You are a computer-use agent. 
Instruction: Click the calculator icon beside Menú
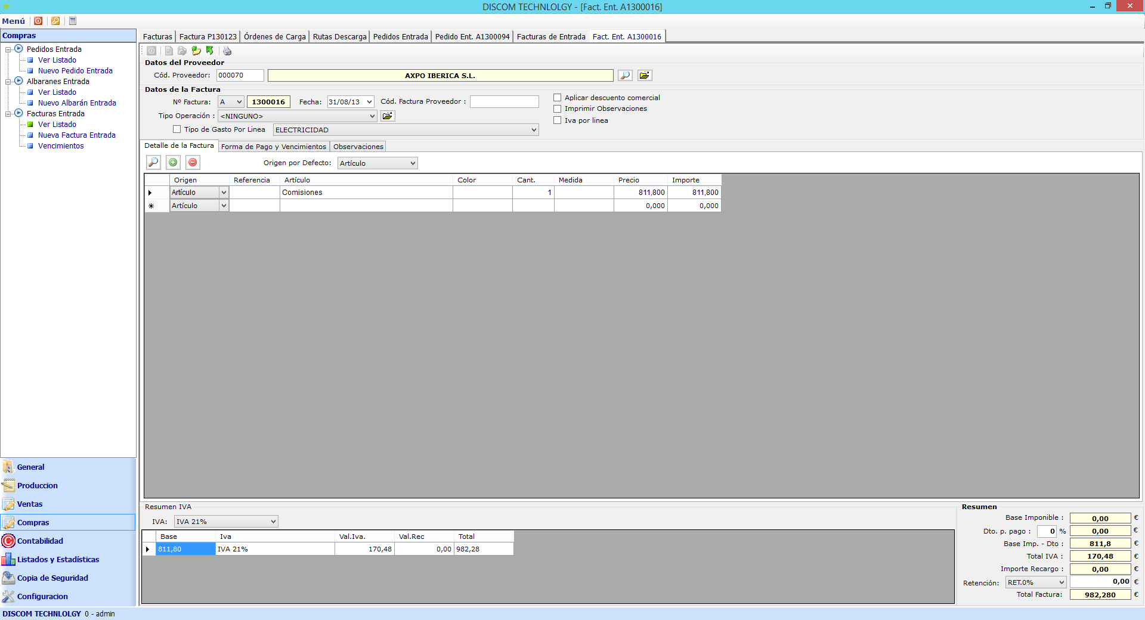click(73, 21)
